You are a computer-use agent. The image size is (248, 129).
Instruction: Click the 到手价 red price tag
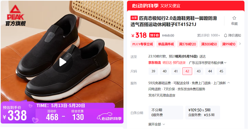pyautogui.click(x=154, y=35)
